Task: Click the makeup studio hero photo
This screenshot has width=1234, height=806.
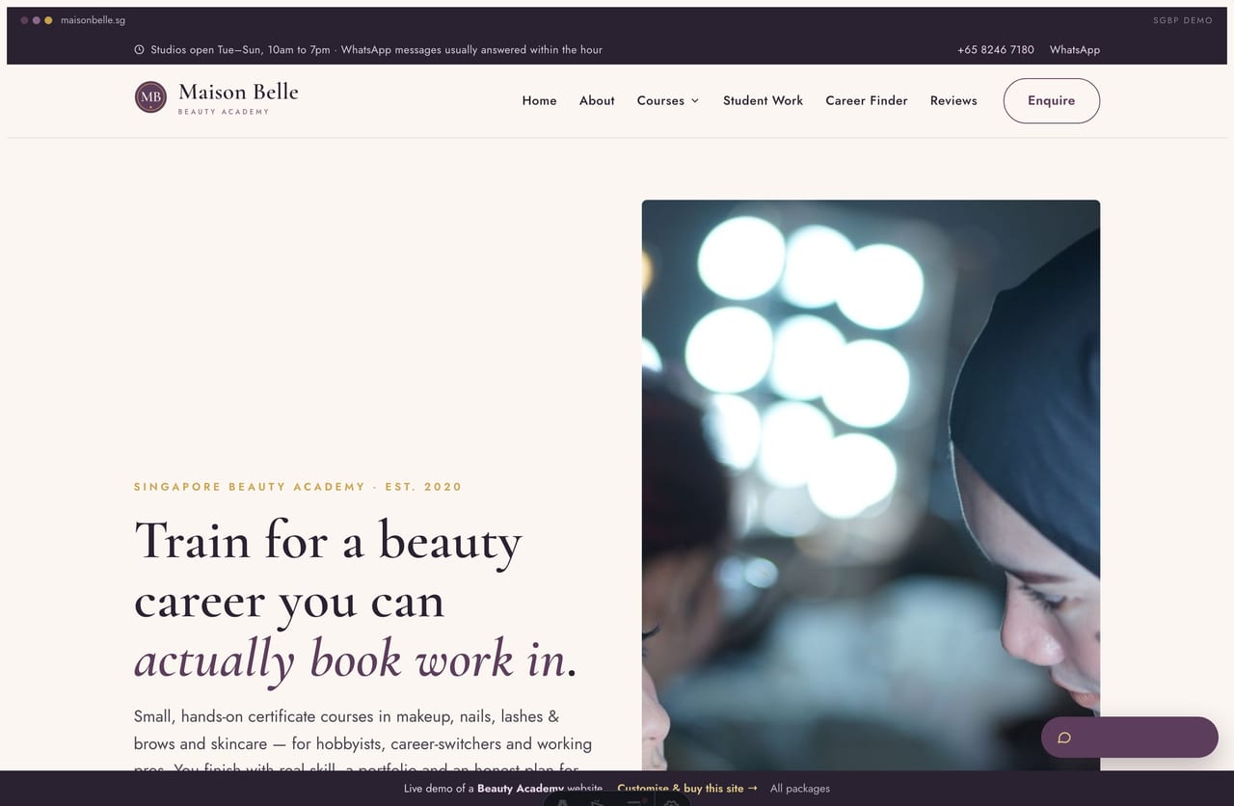Action: point(871,485)
